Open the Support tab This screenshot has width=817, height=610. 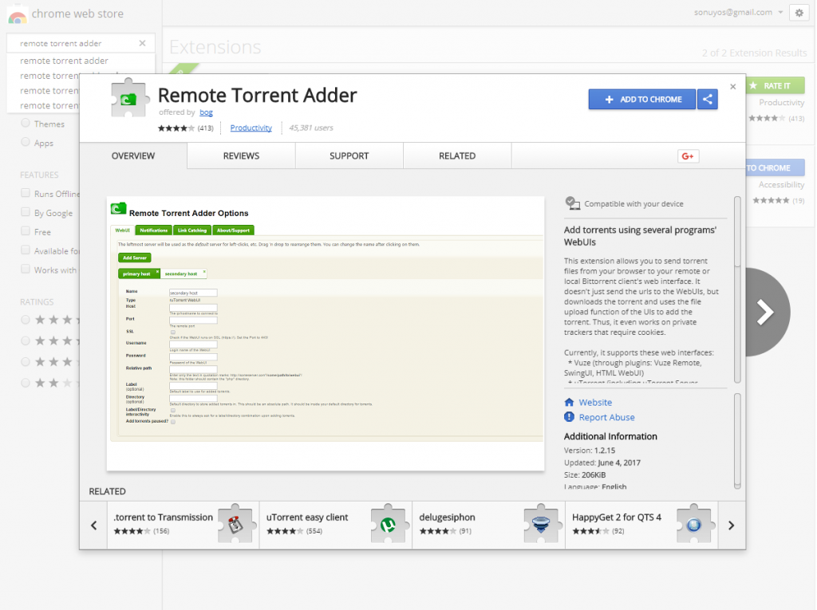(349, 155)
